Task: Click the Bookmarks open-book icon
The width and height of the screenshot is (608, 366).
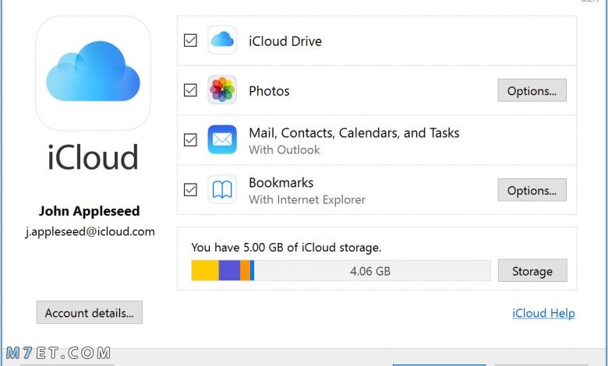Action: click(x=222, y=189)
